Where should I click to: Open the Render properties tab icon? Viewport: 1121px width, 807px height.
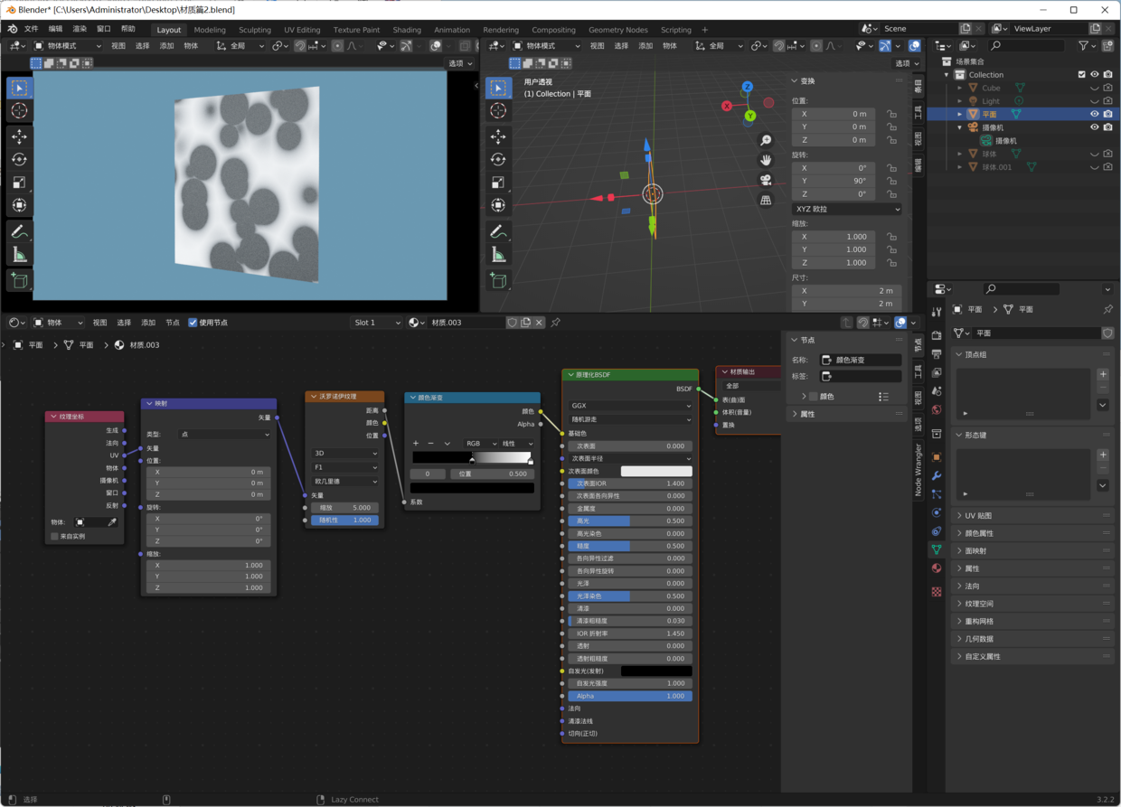point(937,335)
